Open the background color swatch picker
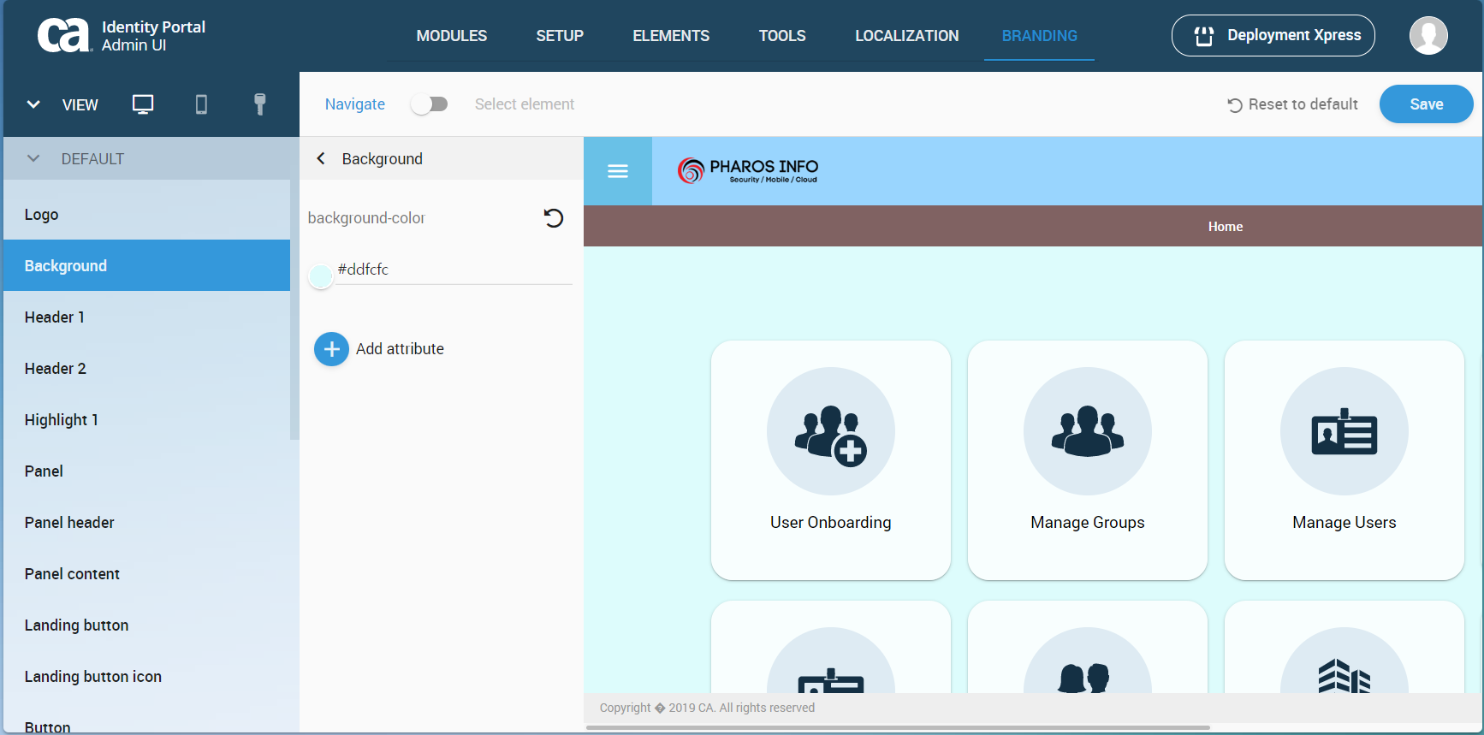Screen dimensions: 1484x735 pyautogui.click(x=320, y=276)
